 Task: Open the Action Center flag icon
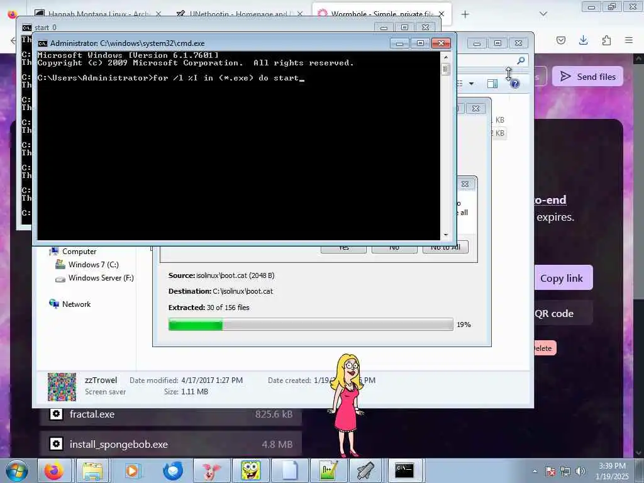point(550,471)
